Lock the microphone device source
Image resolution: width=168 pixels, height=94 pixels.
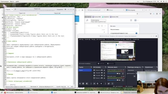[104, 73]
